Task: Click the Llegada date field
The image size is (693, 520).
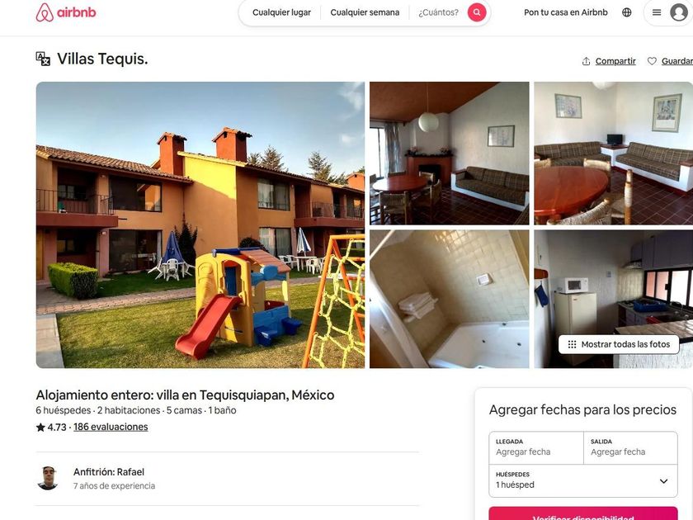Action: pyautogui.click(x=536, y=447)
